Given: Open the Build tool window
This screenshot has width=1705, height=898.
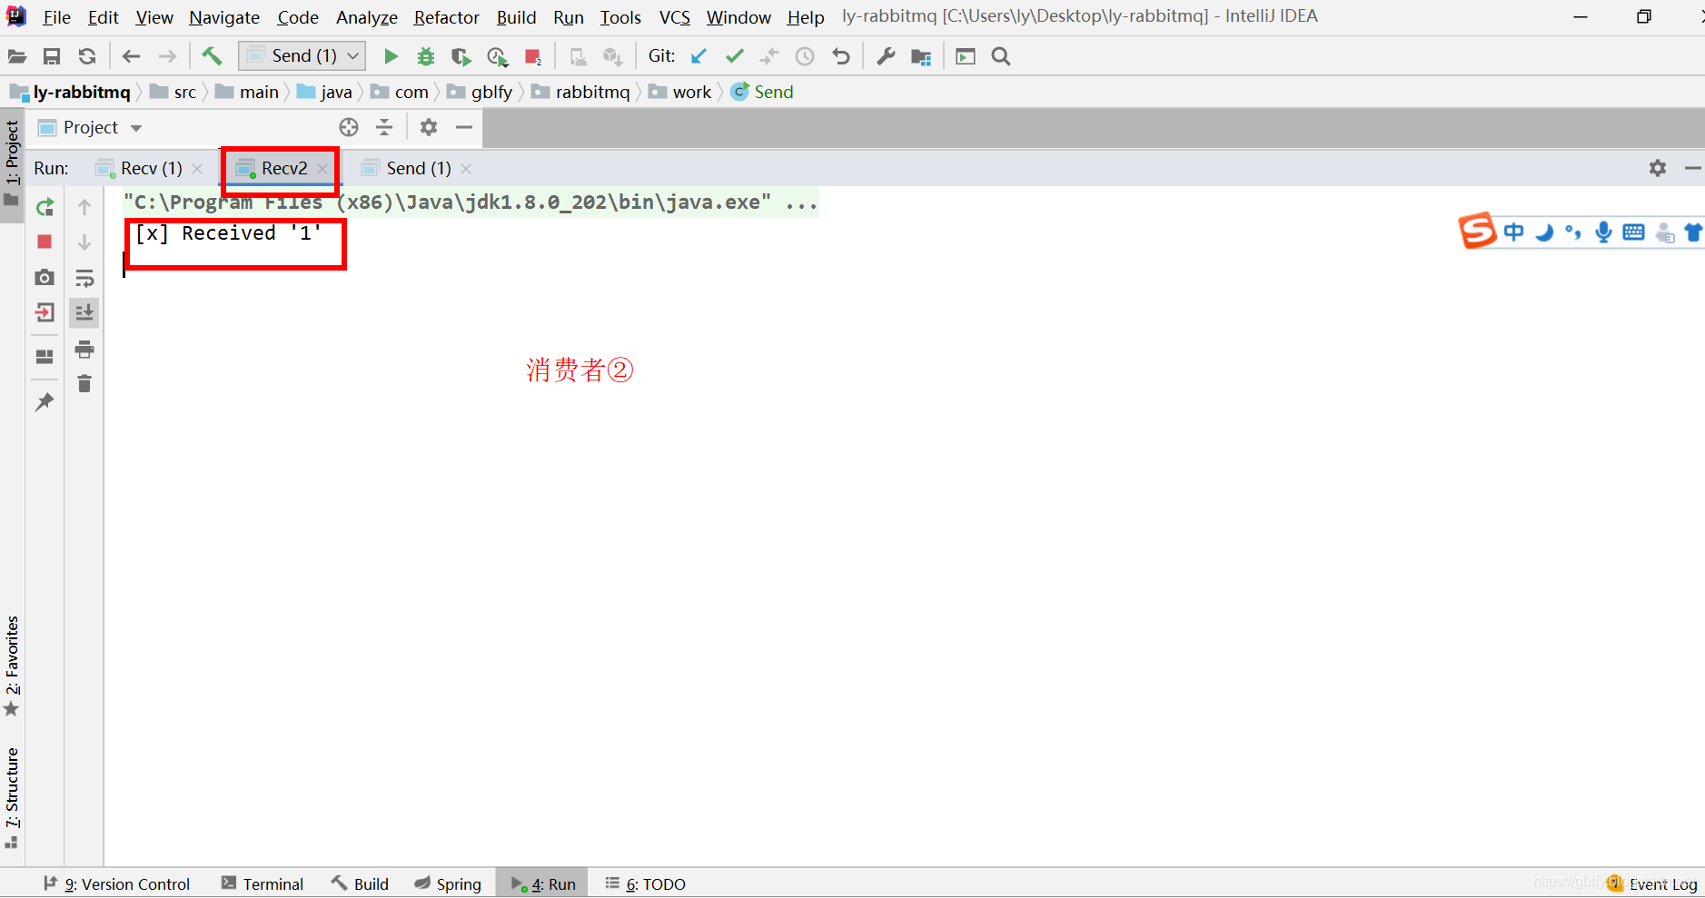Looking at the screenshot, I should pyautogui.click(x=361, y=883).
